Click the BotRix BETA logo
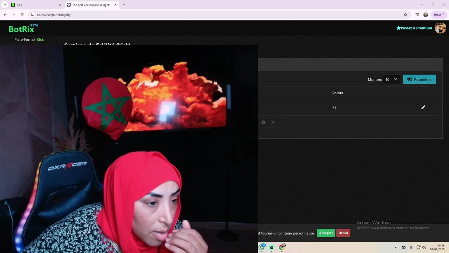 [23, 28]
